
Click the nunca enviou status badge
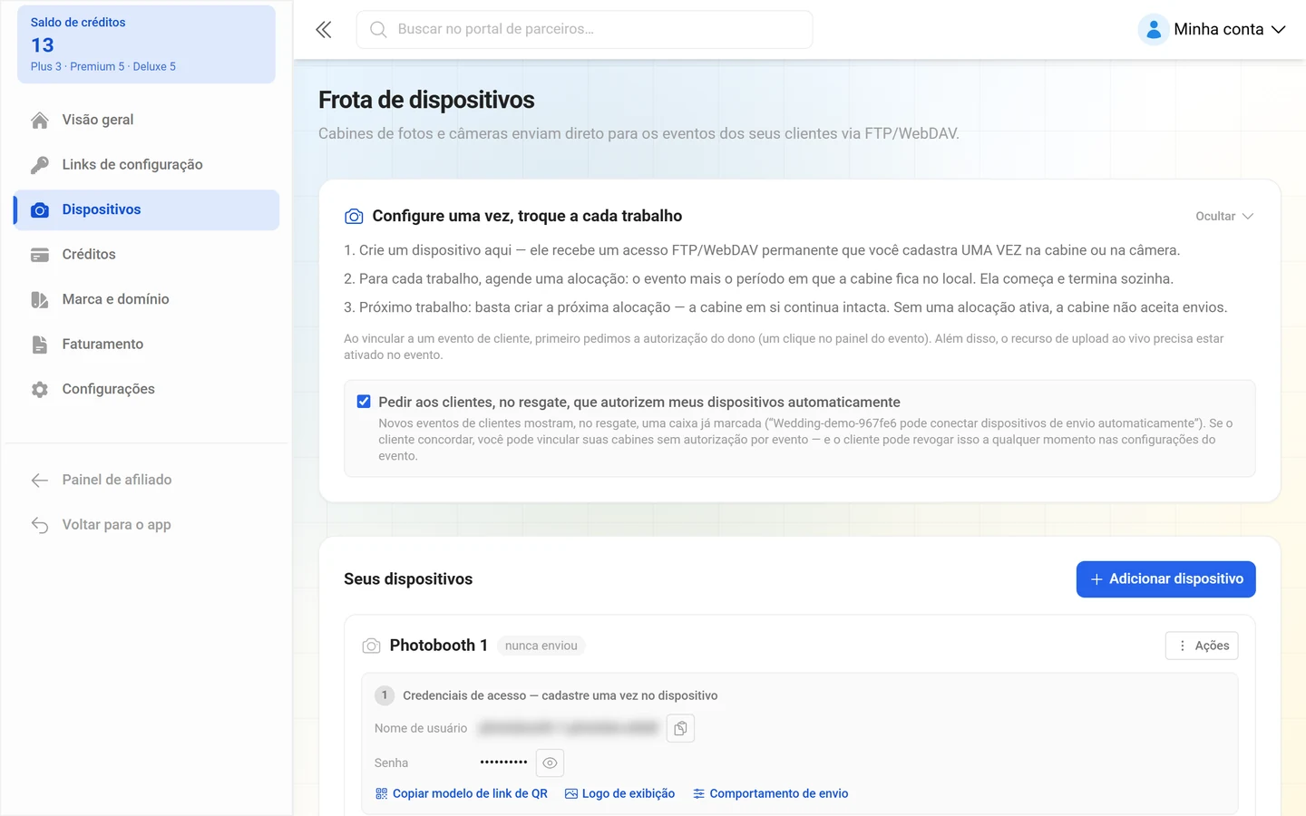(541, 646)
